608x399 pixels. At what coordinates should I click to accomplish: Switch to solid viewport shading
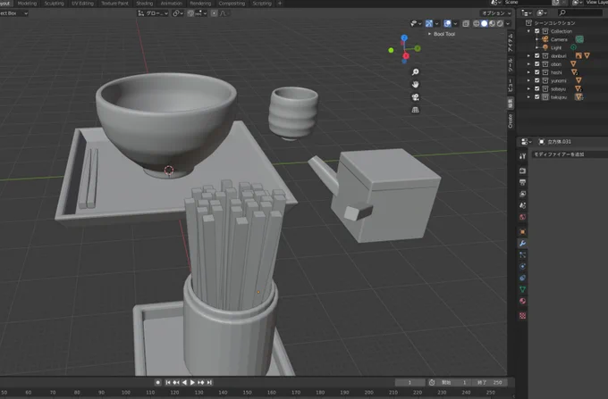point(485,23)
